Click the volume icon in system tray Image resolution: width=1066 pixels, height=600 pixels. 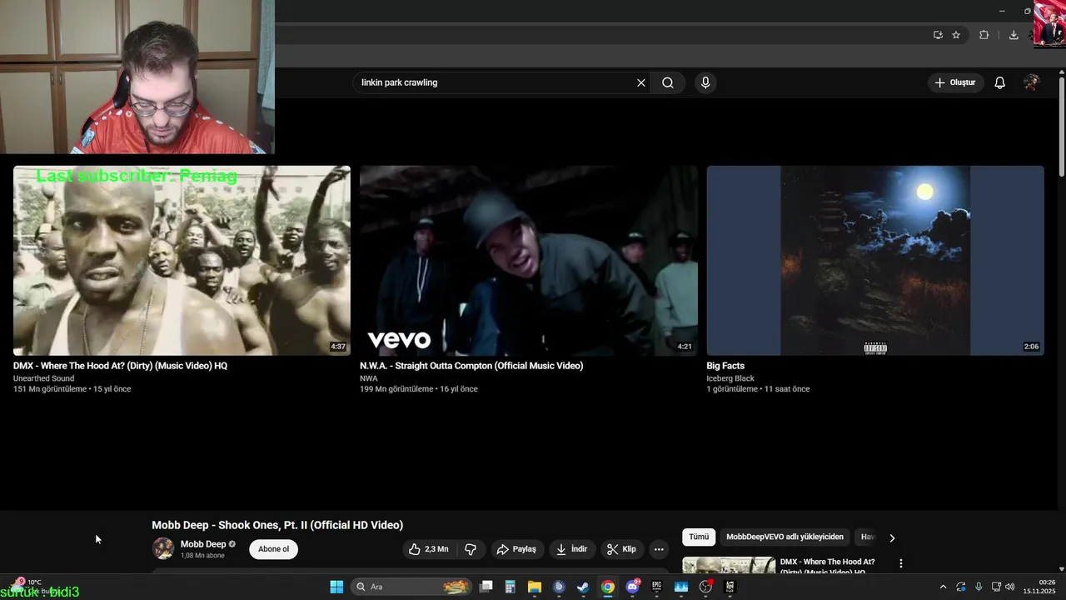(x=1010, y=587)
